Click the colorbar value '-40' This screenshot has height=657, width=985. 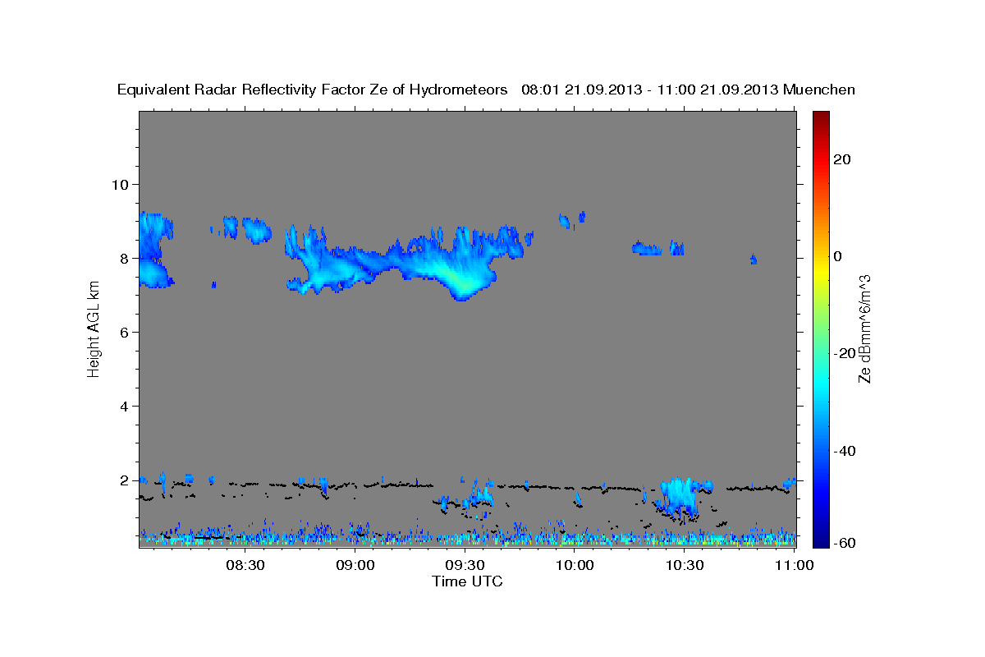(x=846, y=451)
